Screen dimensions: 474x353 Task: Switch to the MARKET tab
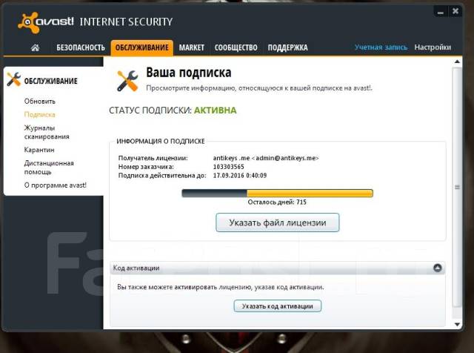192,47
